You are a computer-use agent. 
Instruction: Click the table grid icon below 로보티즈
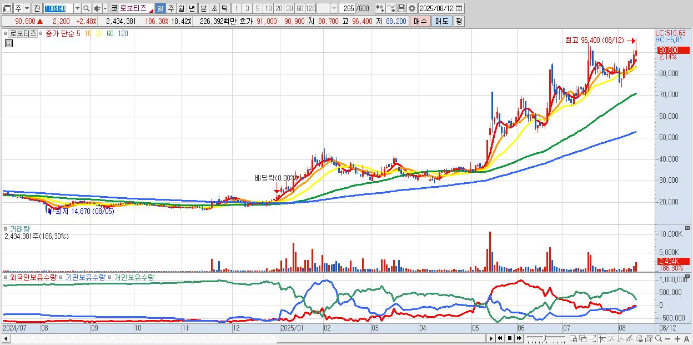pos(9,43)
